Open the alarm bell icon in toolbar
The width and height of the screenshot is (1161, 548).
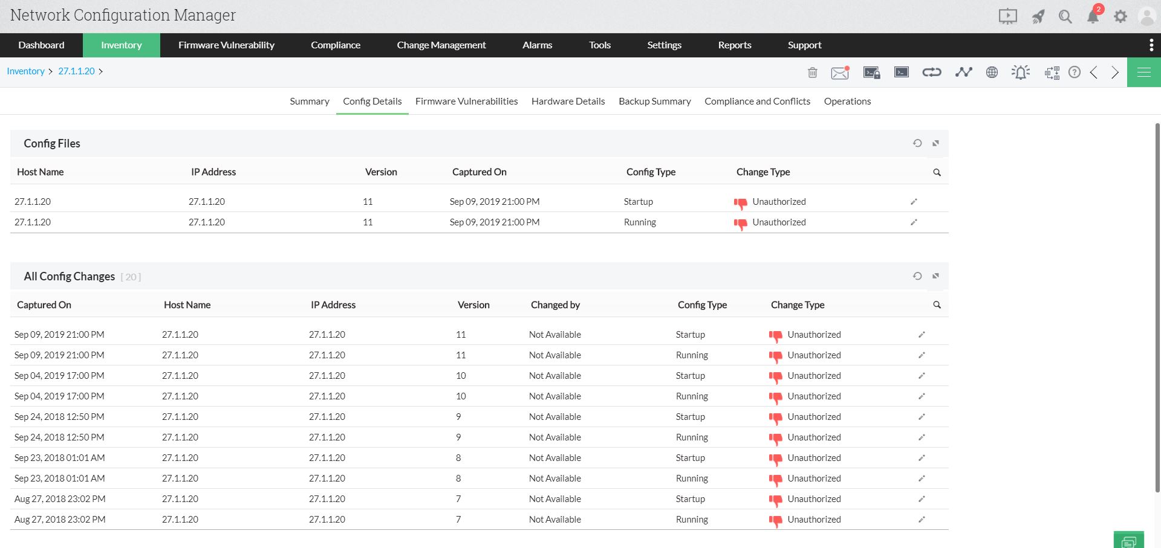(x=1021, y=72)
